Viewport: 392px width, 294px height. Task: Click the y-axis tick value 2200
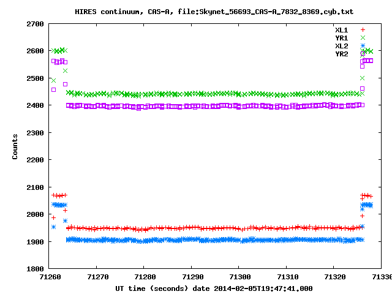pyautogui.click(x=35, y=160)
